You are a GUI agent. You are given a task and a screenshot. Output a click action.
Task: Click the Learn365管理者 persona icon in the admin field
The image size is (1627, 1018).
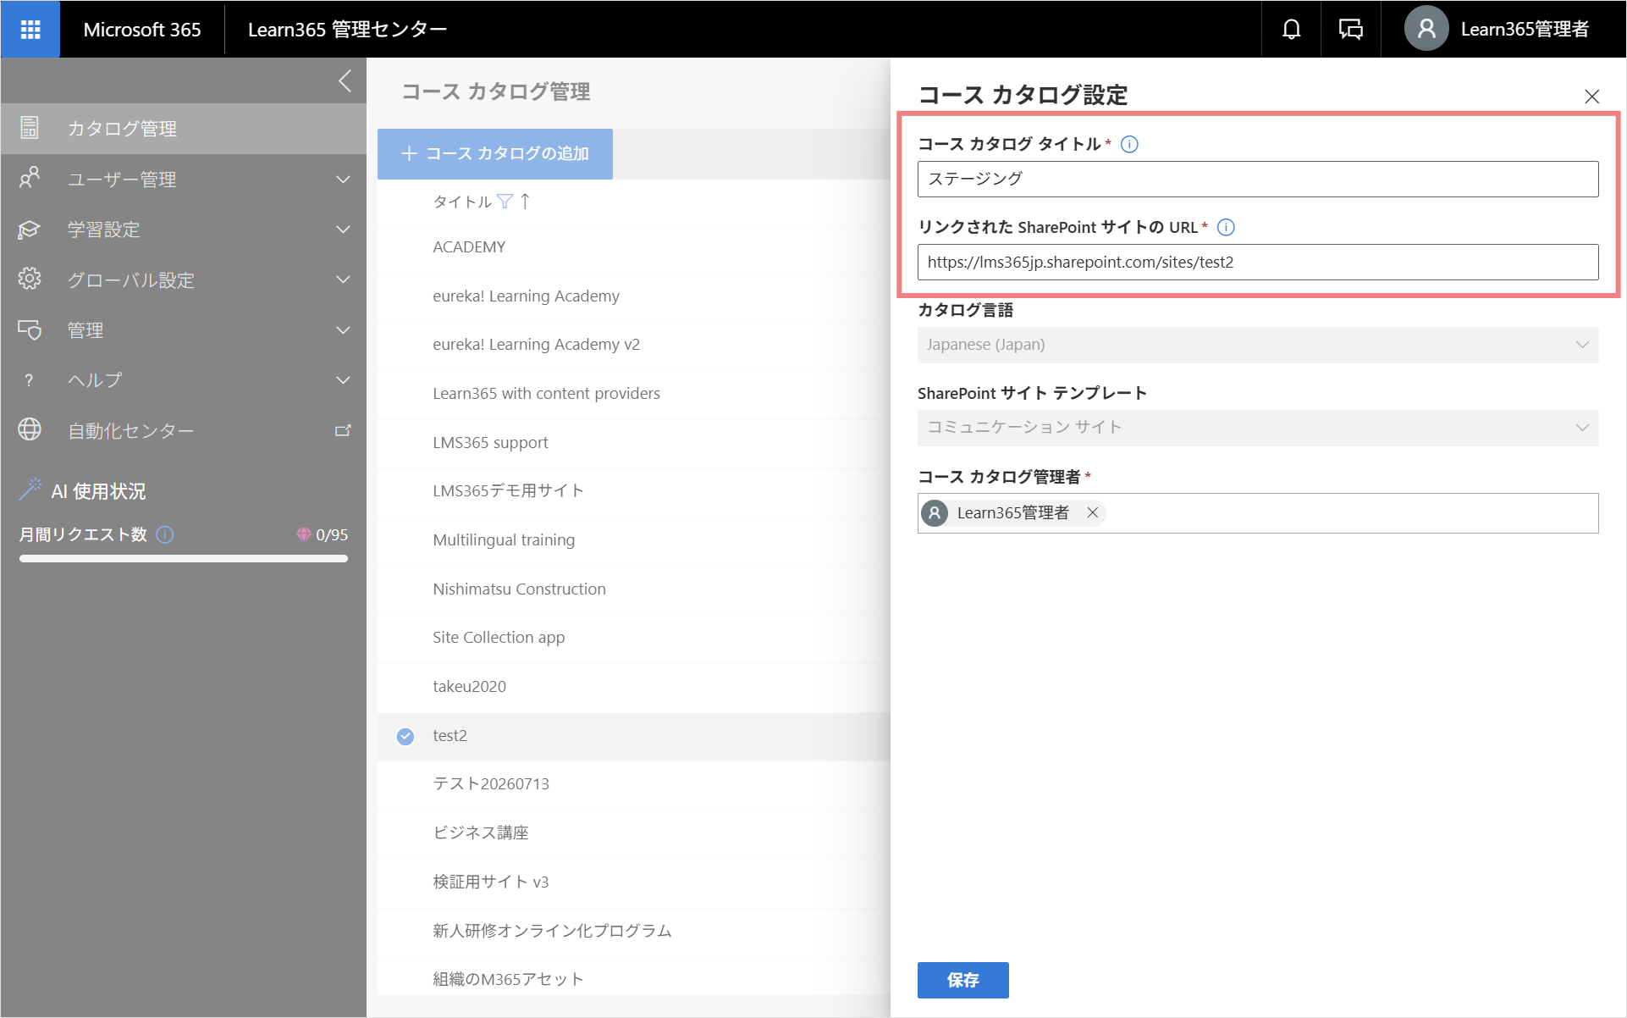tap(935, 513)
